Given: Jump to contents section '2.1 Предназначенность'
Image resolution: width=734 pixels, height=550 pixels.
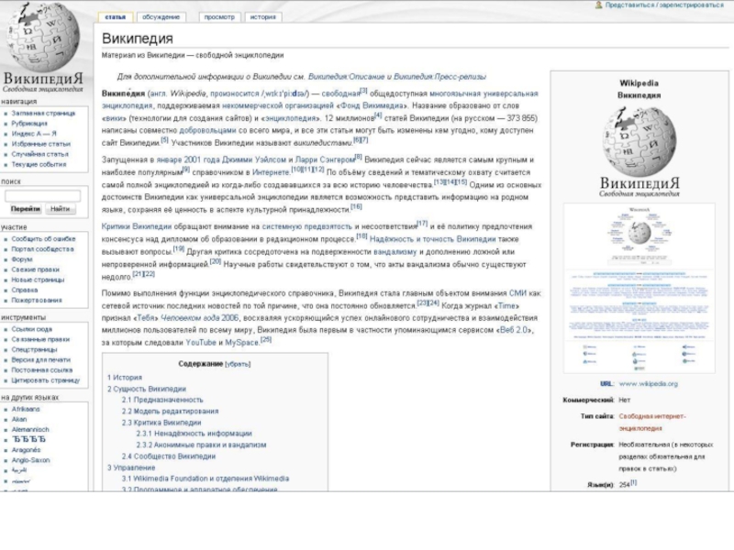Looking at the screenshot, I should (162, 400).
